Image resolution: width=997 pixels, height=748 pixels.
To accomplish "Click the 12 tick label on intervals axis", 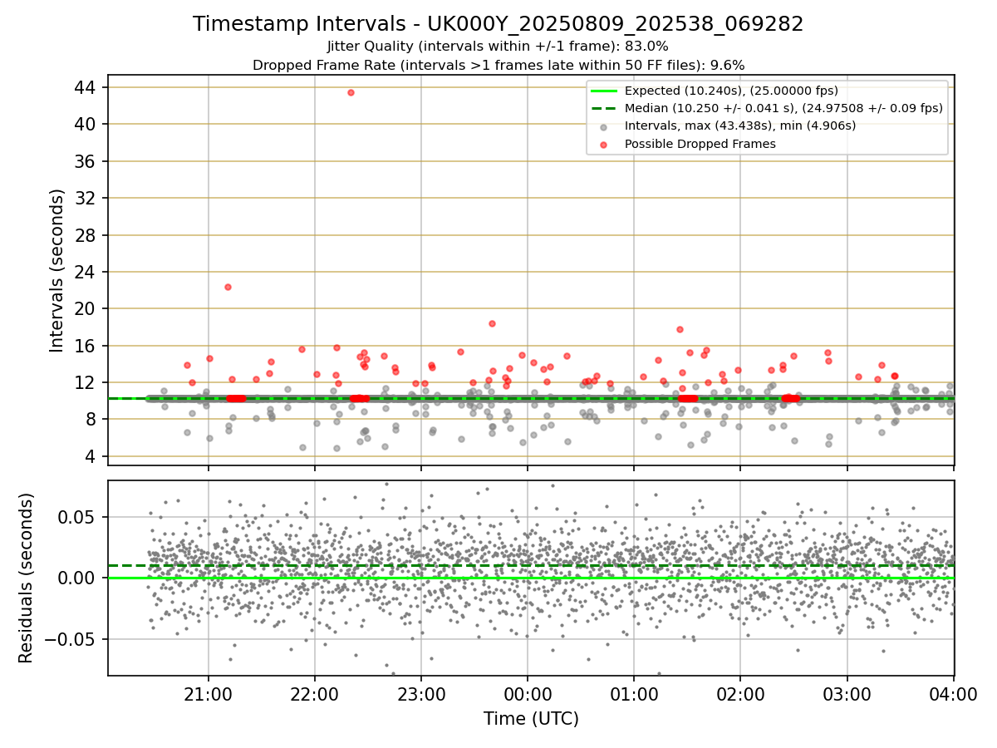I will tap(85, 382).
